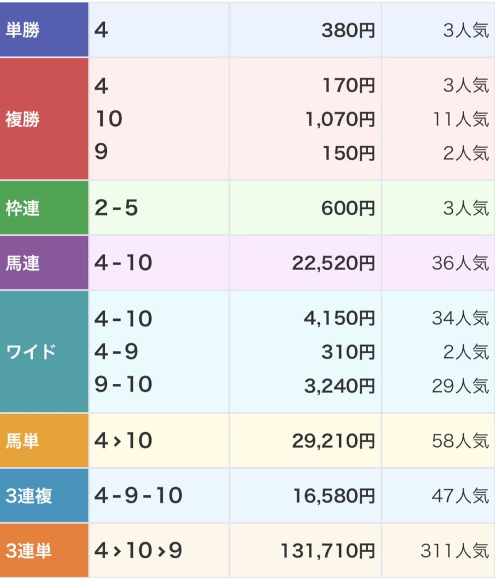Select the 1,070円 place payout
This screenshot has width=495, height=578.
point(340,119)
